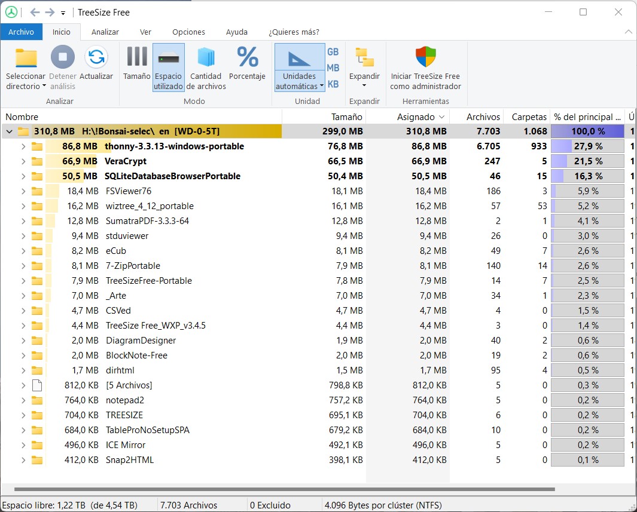Set units to GB
Image resolution: width=637 pixels, height=512 pixels.
pos(333,52)
